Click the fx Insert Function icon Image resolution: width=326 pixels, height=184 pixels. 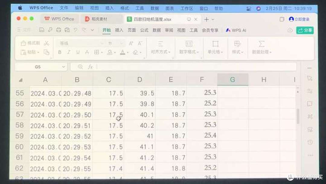[90, 67]
